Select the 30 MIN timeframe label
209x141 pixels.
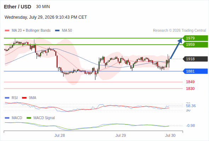point(43,7)
